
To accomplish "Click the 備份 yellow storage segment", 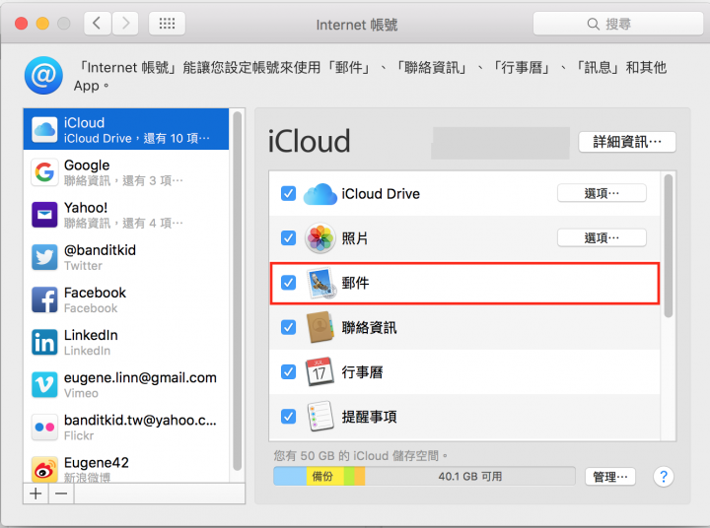I will 325,477.
